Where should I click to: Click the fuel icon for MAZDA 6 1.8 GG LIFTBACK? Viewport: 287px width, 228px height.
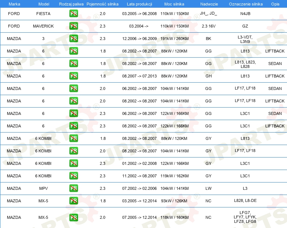[73, 51]
